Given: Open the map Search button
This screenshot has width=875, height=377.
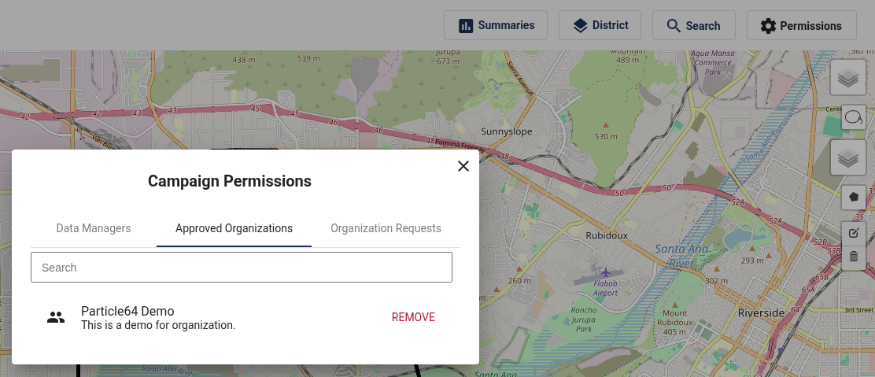Looking at the screenshot, I should click(x=694, y=26).
